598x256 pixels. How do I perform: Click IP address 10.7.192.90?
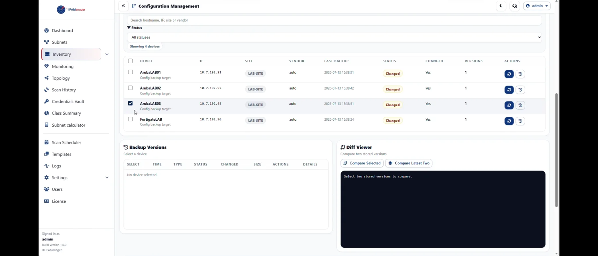pyautogui.click(x=211, y=119)
